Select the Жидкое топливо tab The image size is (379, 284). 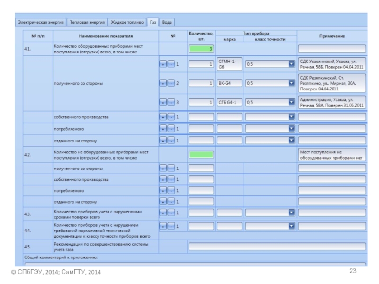[127, 22]
